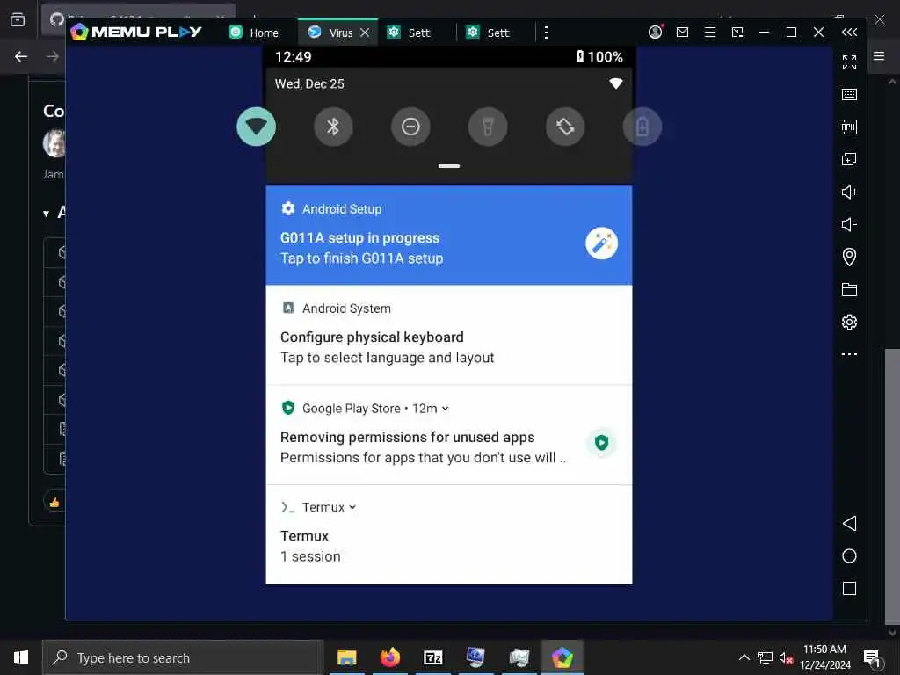Open 7-Zip from taskbar
Screen dimensions: 900x675
point(432,657)
